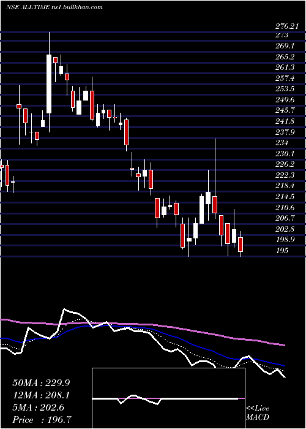Select the 234 price level label

[282, 143]
